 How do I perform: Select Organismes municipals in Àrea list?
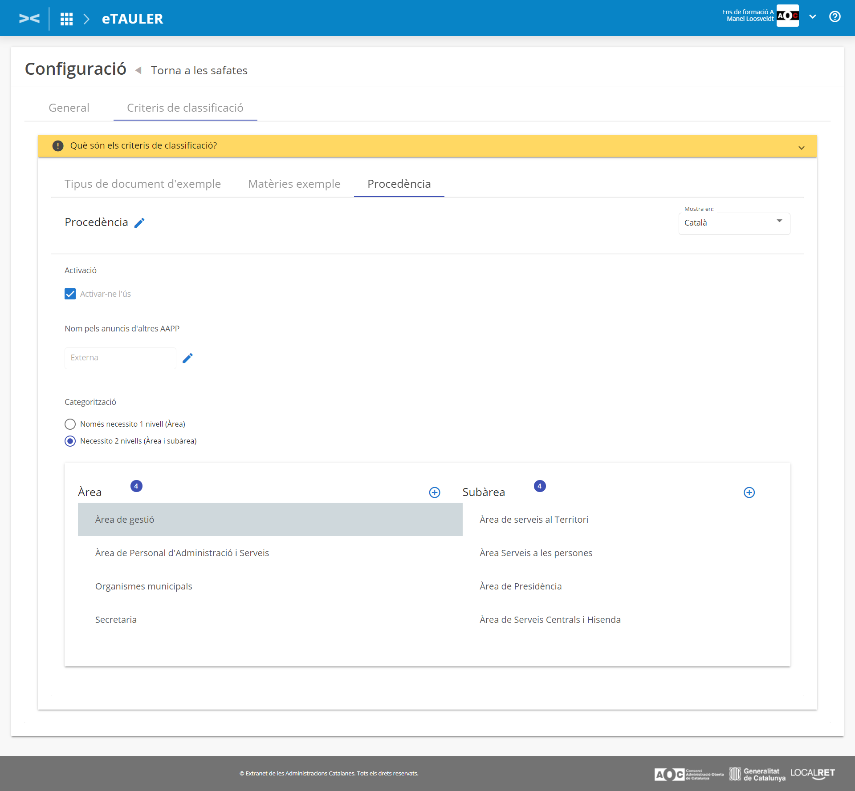143,586
